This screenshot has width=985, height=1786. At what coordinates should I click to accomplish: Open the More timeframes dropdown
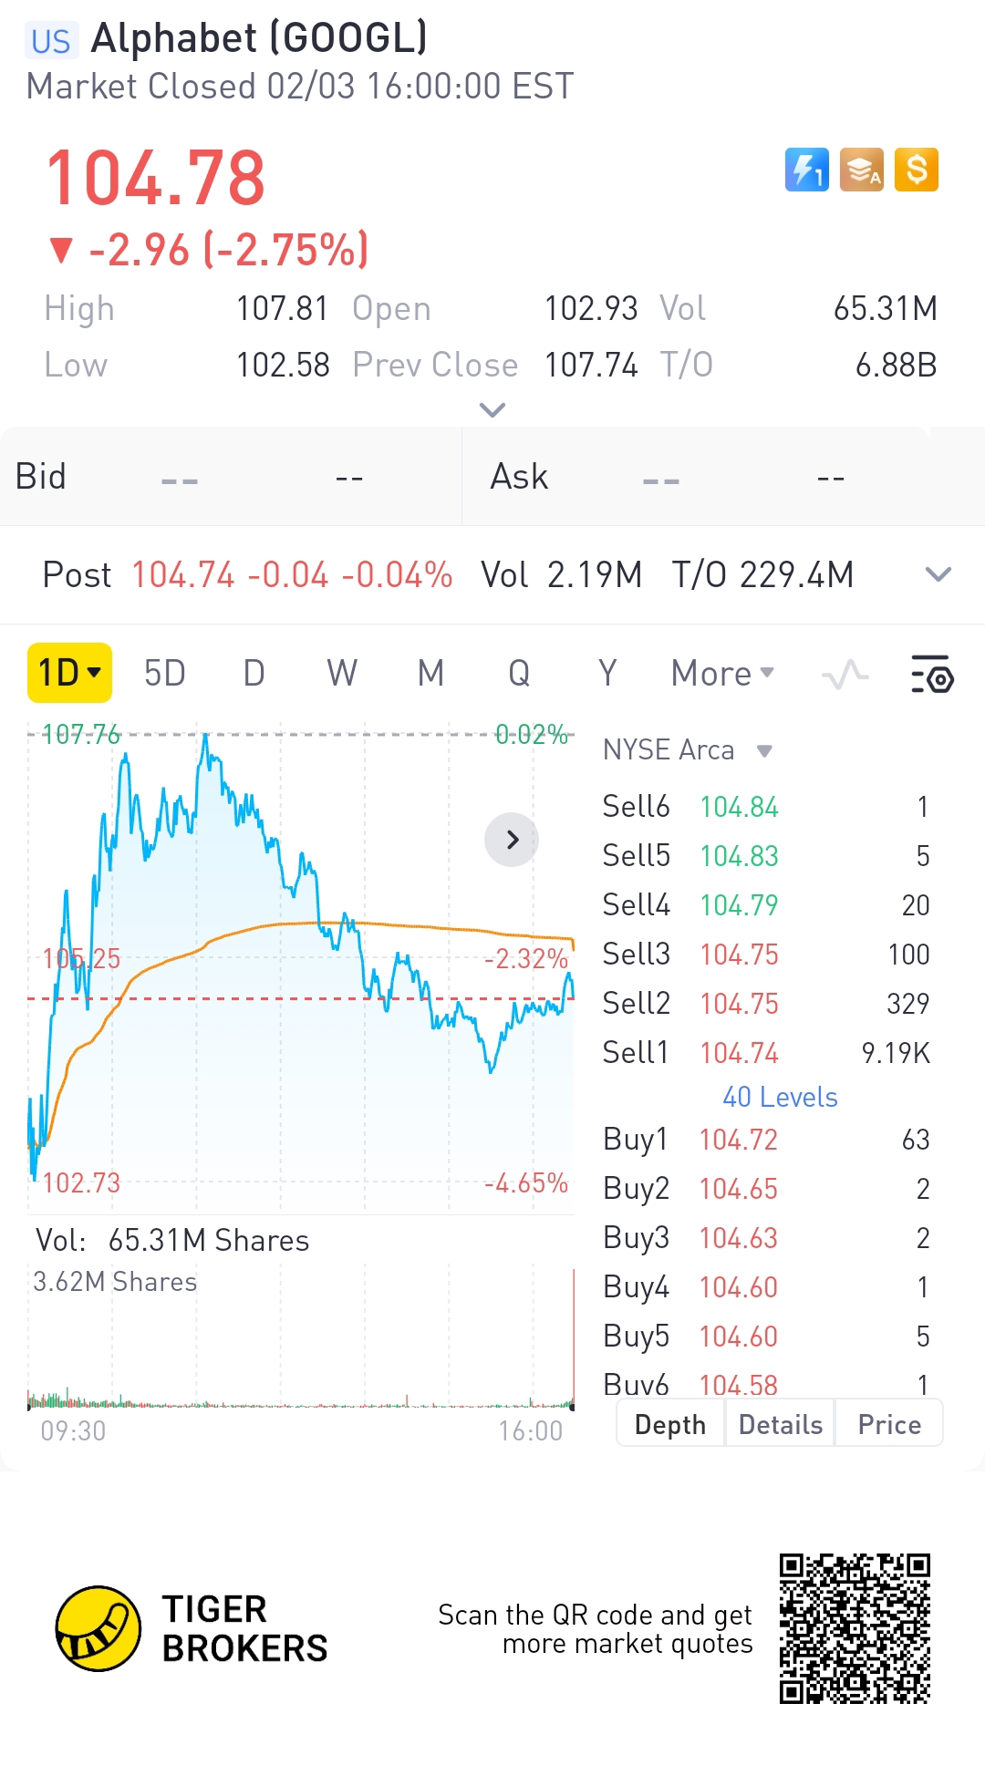pos(722,674)
